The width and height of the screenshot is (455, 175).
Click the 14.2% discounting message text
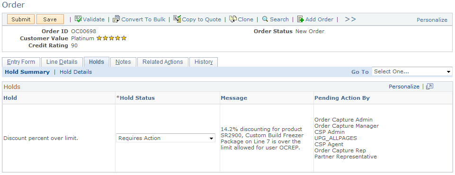tap(262, 138)
